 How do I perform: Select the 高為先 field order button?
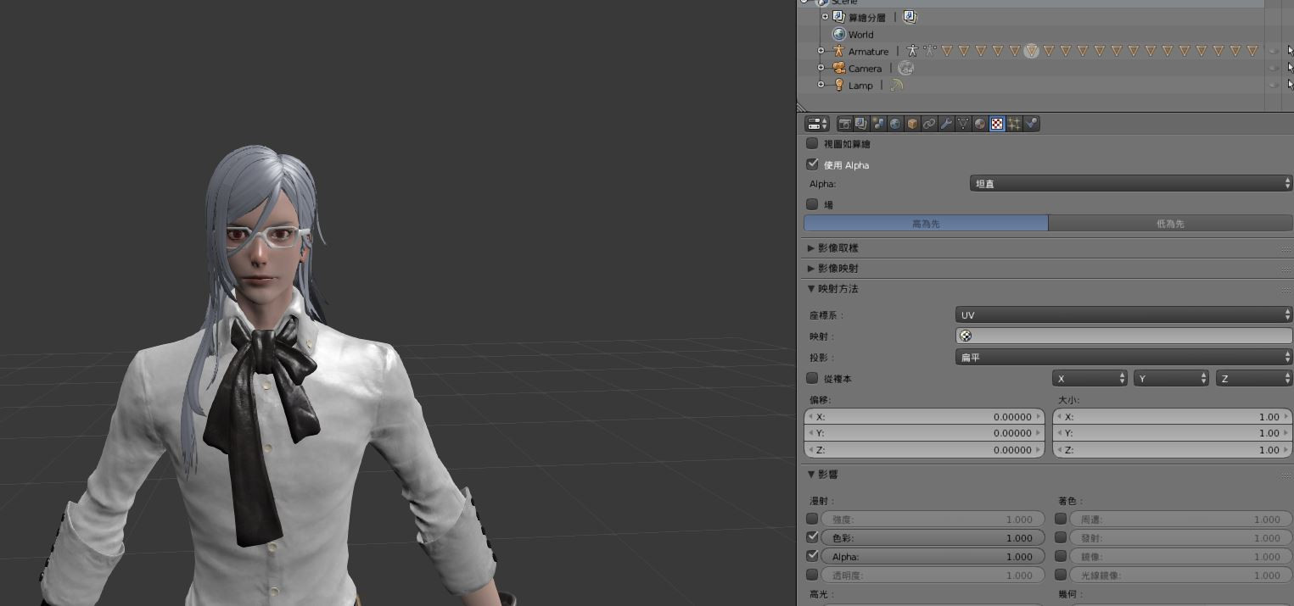click(x=926, y=224)
